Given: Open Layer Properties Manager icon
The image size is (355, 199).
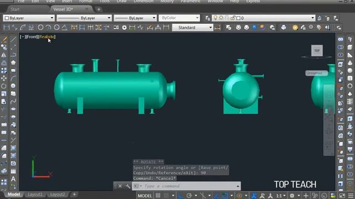Looking at the screenshot, I should pos(207,18).
